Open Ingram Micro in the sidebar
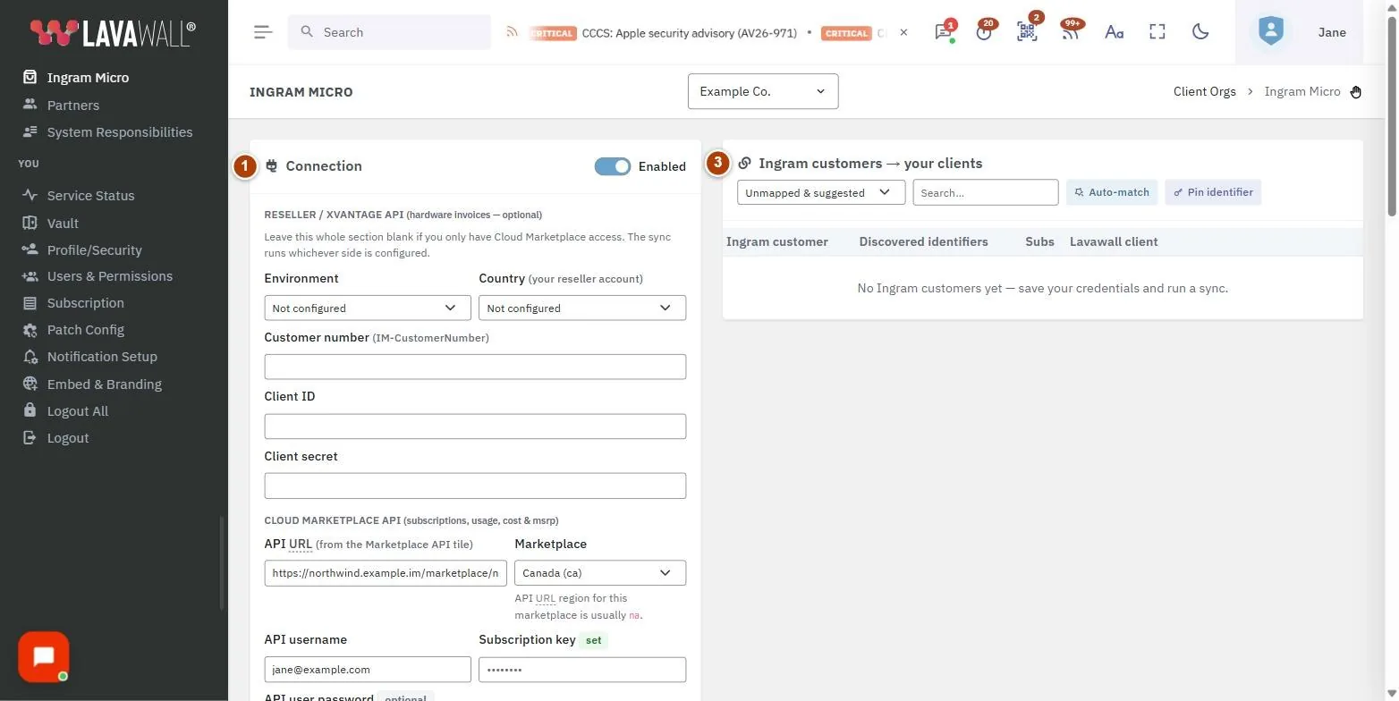The width and height of the screenshot is (1399, 701). pos(88,78)
